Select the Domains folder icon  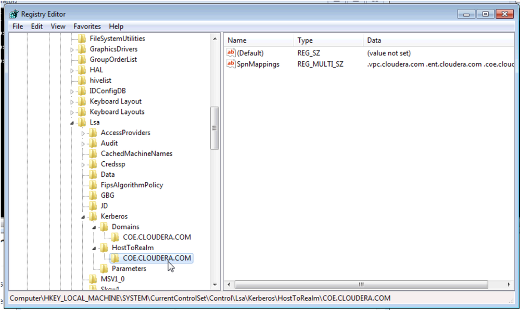click(104, 227)
